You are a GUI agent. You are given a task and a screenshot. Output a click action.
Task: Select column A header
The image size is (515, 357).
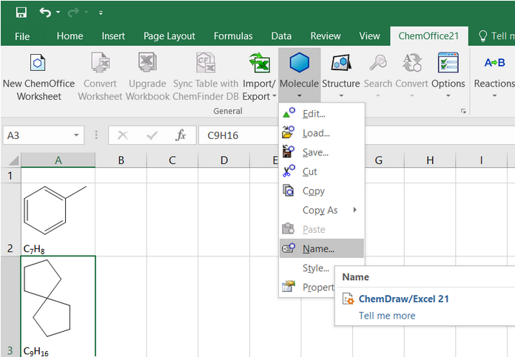[x=58, y=160]
